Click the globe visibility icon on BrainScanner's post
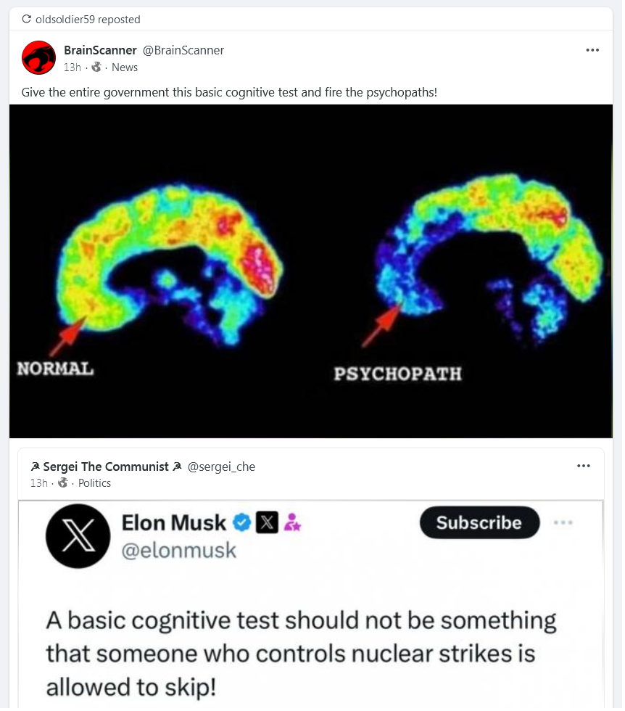The height and width of the screenshot is (711, 625). (x=96, y=67)
